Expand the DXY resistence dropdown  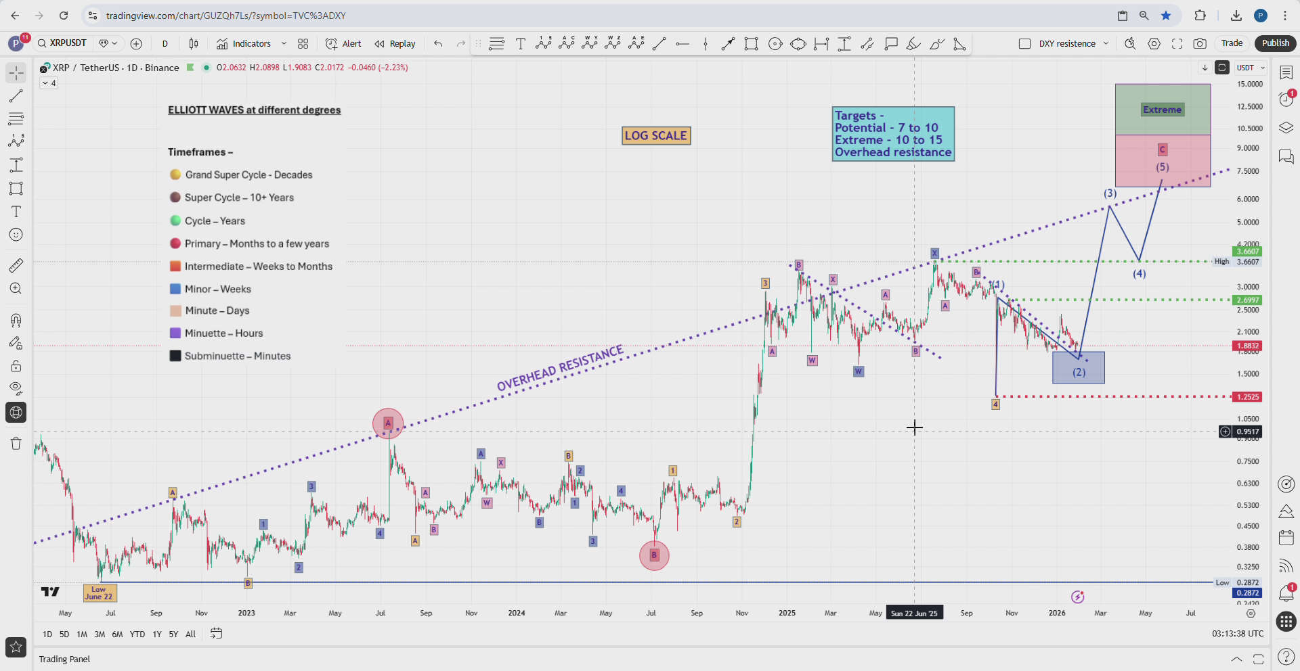pos(1106,43)
